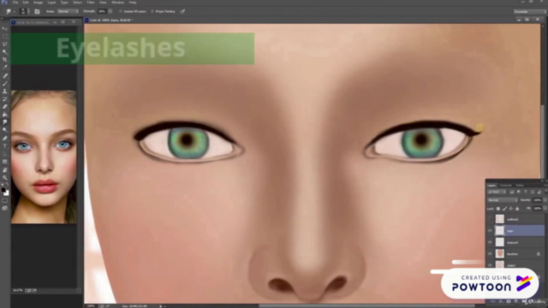
Task: Toggle lock all padlock icon
Action: point(517,209)
